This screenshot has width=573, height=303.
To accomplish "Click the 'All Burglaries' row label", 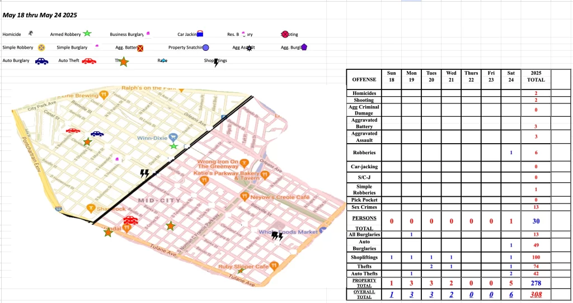I will (x=364, y=234).
